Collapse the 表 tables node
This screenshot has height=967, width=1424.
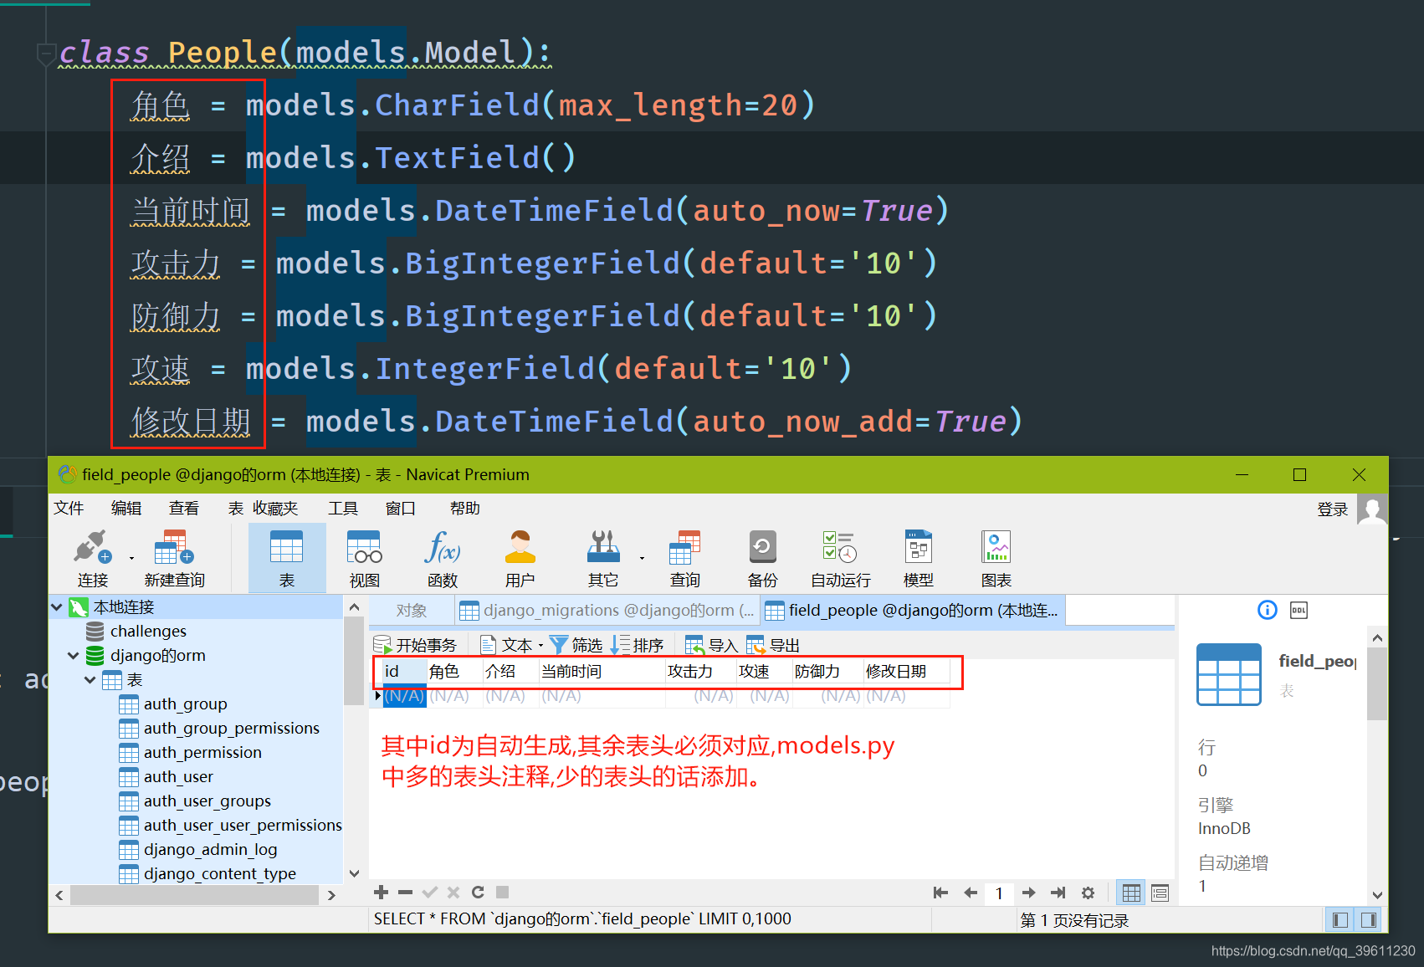tap(90, 679)
